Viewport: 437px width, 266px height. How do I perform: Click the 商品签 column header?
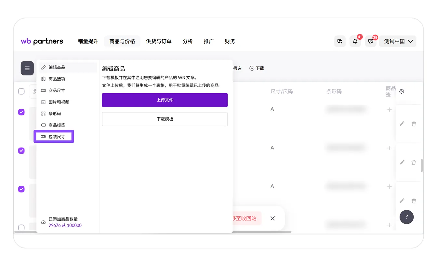391,91
